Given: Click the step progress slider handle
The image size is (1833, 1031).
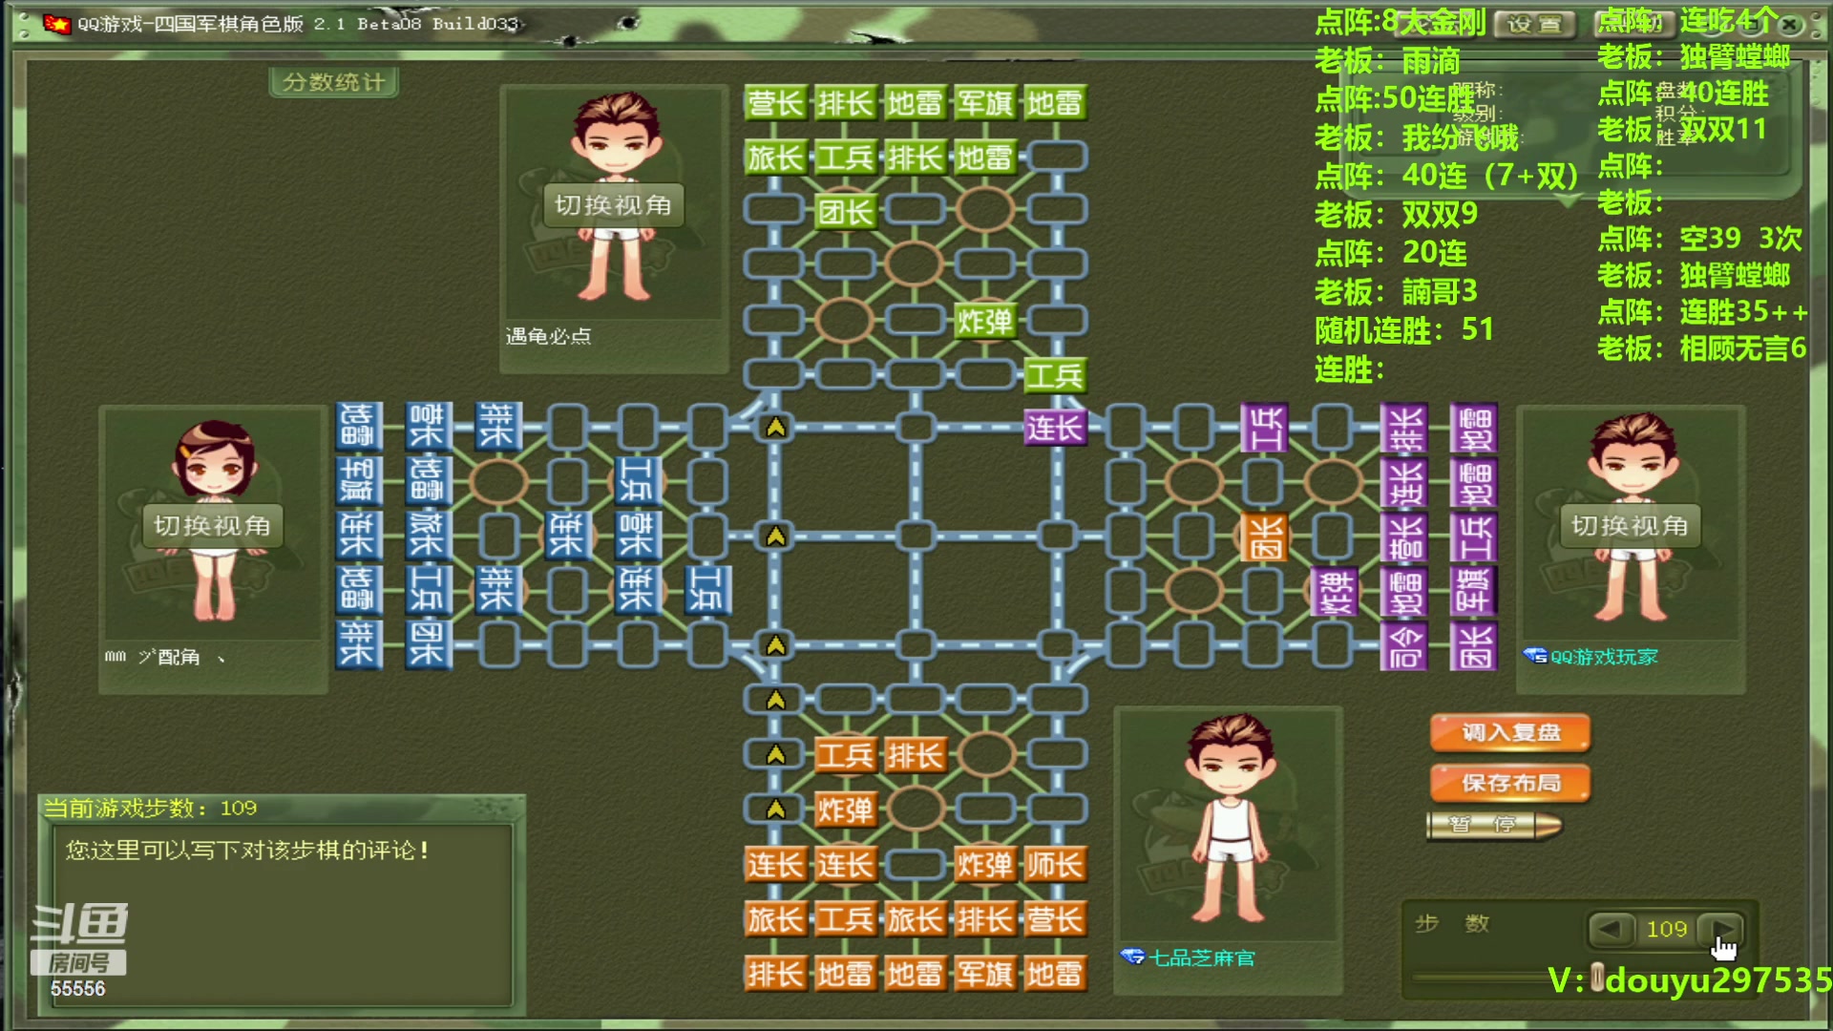Looking at the screenshot, I should (x=1597, y=977).
